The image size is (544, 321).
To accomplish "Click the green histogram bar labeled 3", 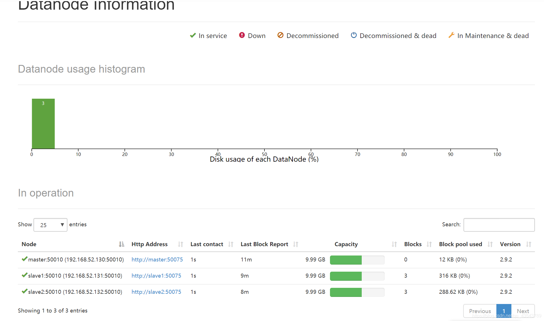I will (x=43, y=124).
